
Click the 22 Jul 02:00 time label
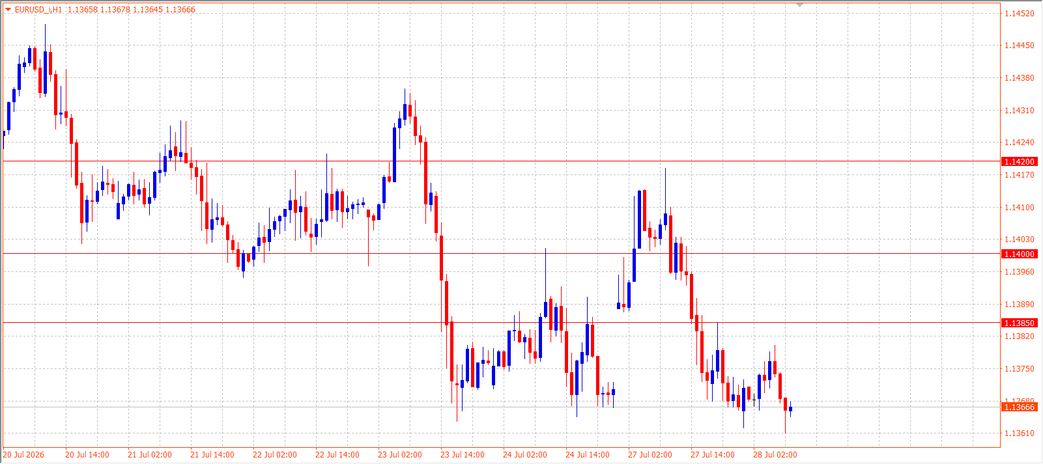point(275,455)
